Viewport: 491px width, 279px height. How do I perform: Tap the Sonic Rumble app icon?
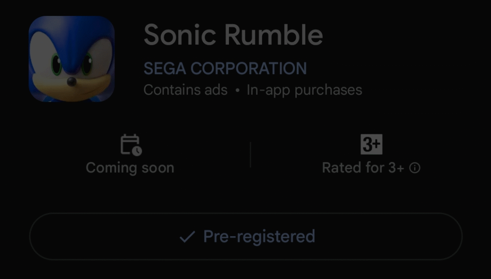[72, 59]
